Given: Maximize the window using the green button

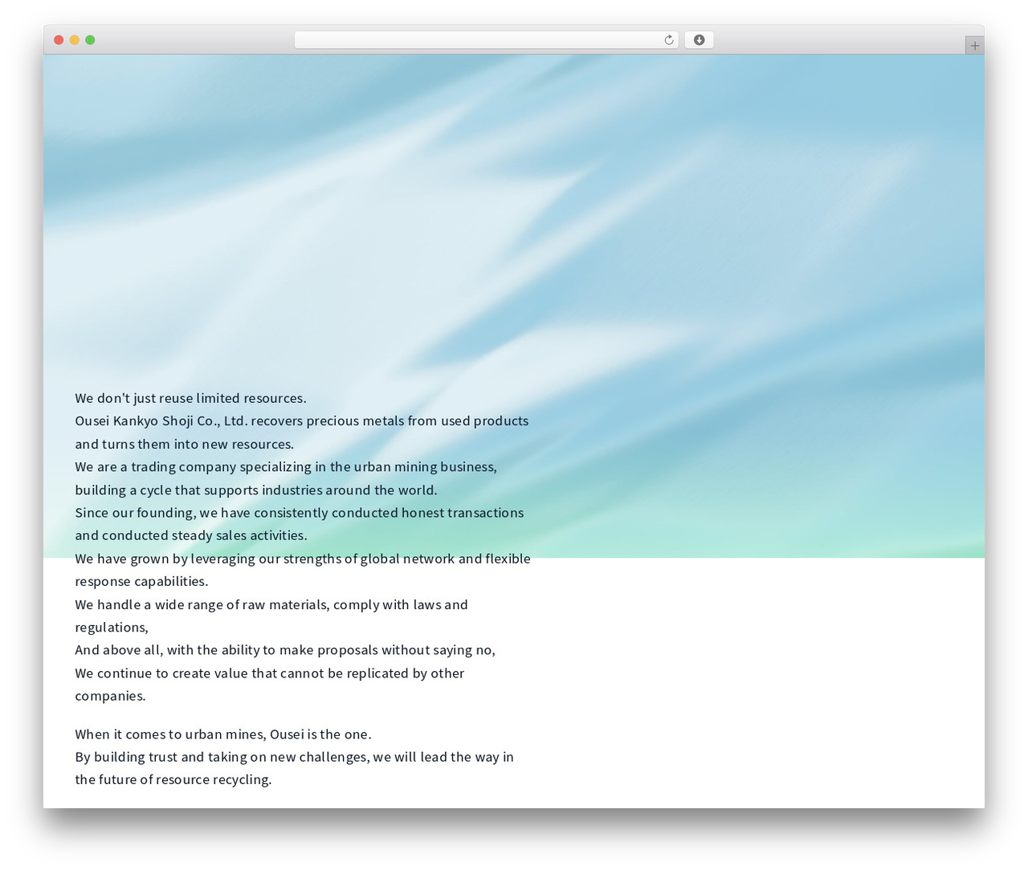Looking at the screenshot, I should point(90,40).
